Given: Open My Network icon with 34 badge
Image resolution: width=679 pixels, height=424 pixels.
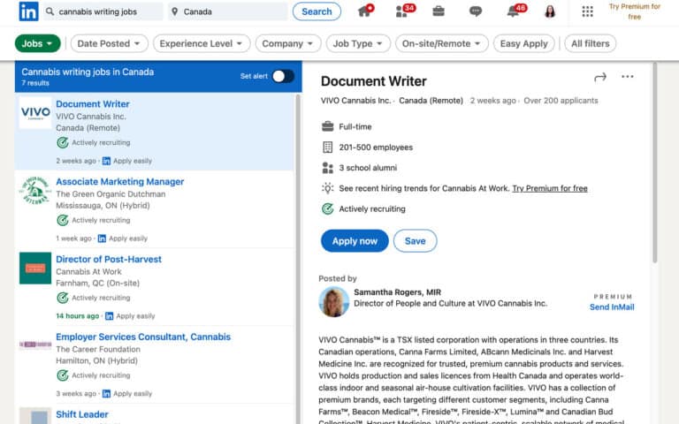Looking at the screenshot, I should [402, 11].
